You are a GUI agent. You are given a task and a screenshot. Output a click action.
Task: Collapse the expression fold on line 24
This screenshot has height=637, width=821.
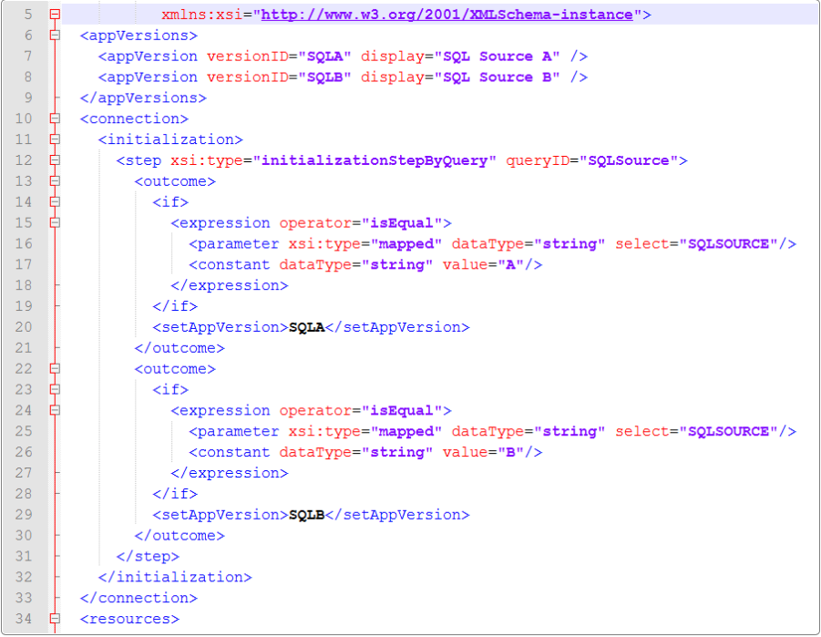55,411
